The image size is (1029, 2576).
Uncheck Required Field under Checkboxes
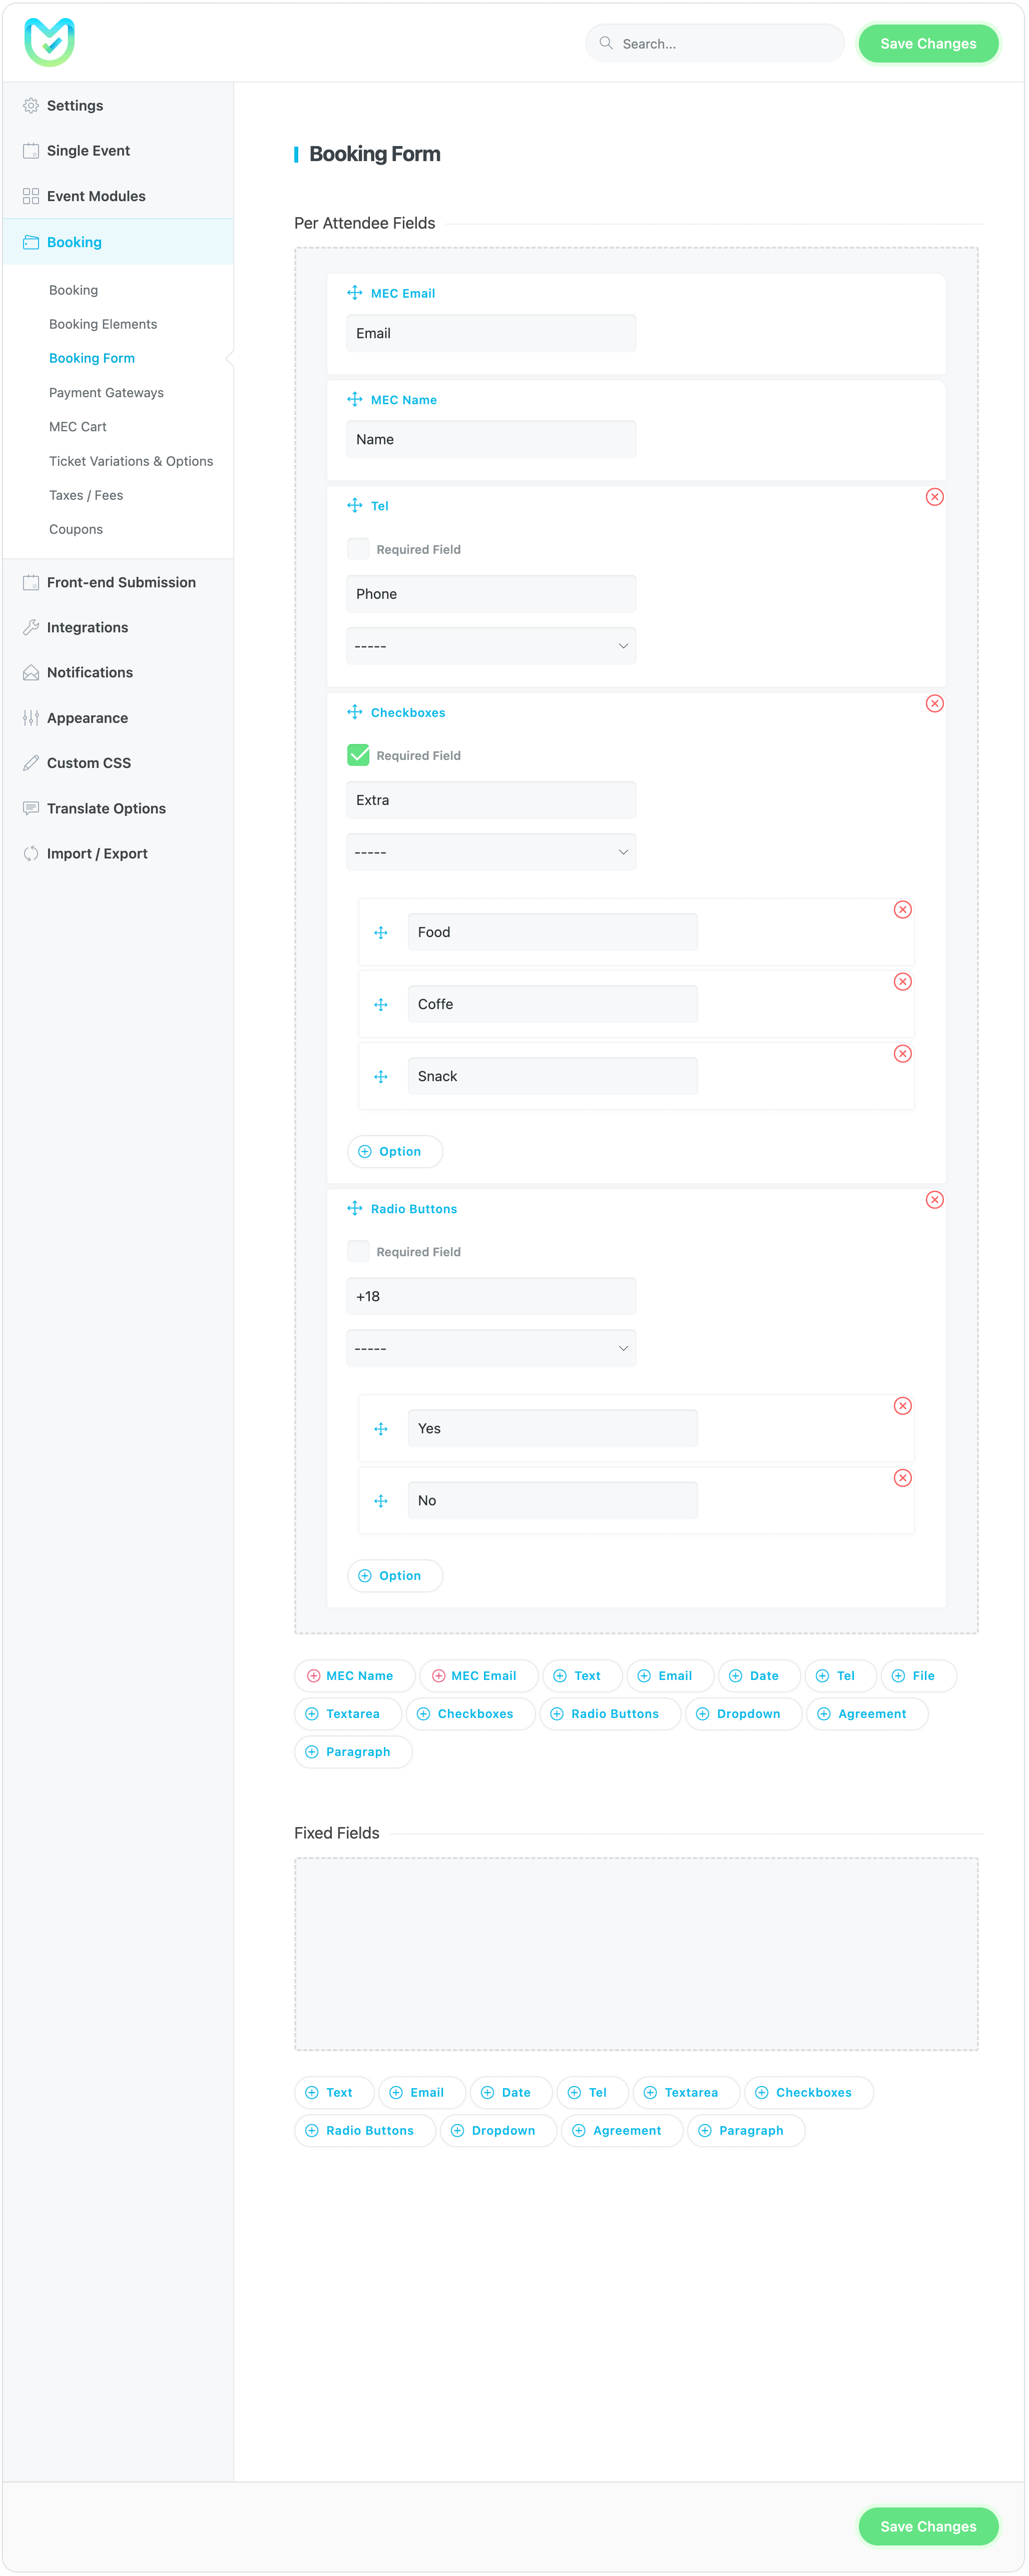[358, 755]
